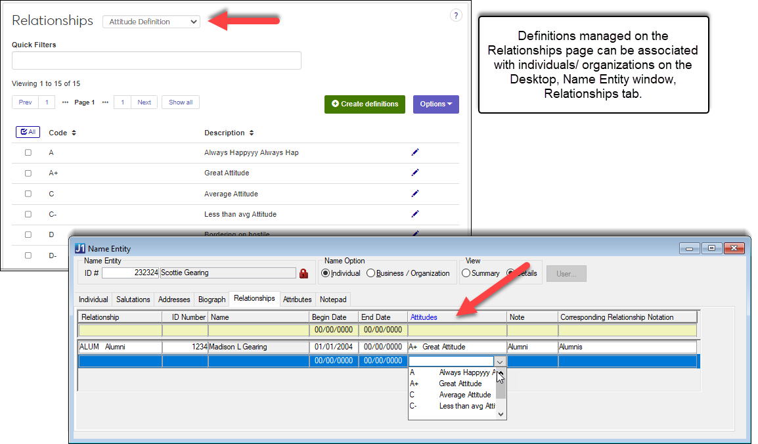Switch to the Addresses tab
The width and height of the screenshot is (758, 444).
coord(174,300)
